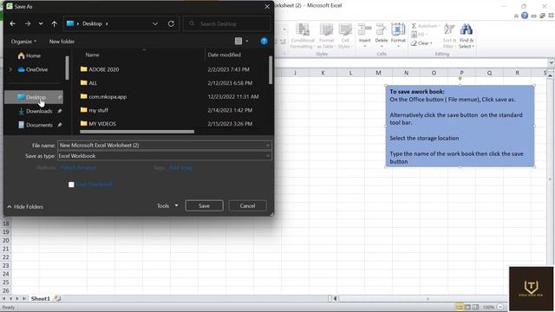
Task: Select Desktop in the navigation pane
Action: coord(34,97)
